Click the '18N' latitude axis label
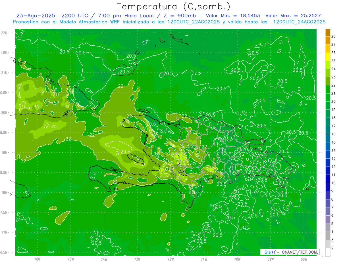341x263 pixels. 5,192
